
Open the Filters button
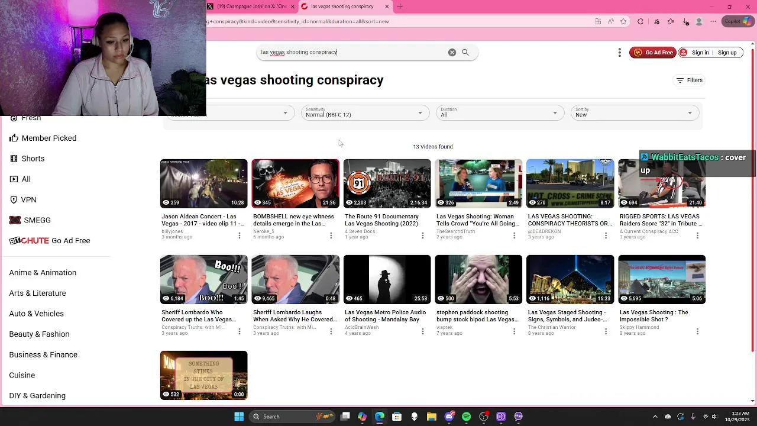[x=690, y=80]
